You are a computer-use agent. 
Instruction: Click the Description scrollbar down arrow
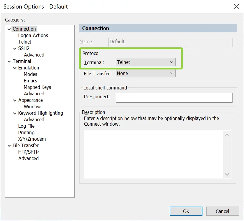point(227,175)
